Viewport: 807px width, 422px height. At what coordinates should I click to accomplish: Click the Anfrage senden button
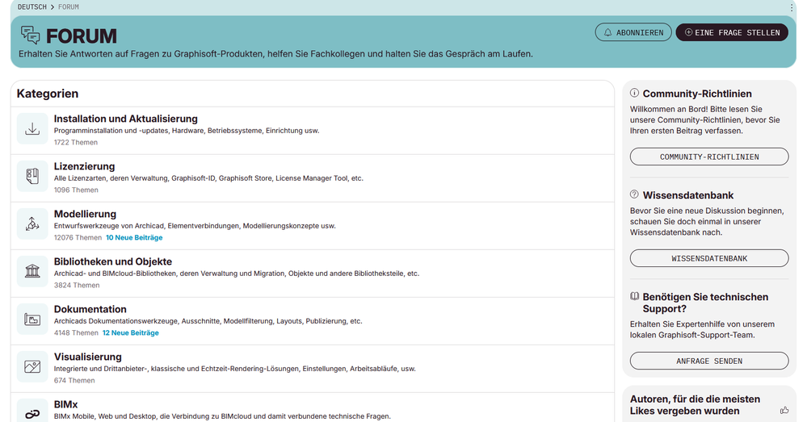(x=709, y=361)
